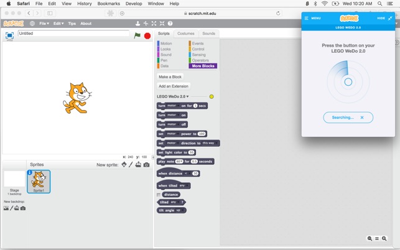
Task: Zoom out the scripts area
Action: coord(370,239)
